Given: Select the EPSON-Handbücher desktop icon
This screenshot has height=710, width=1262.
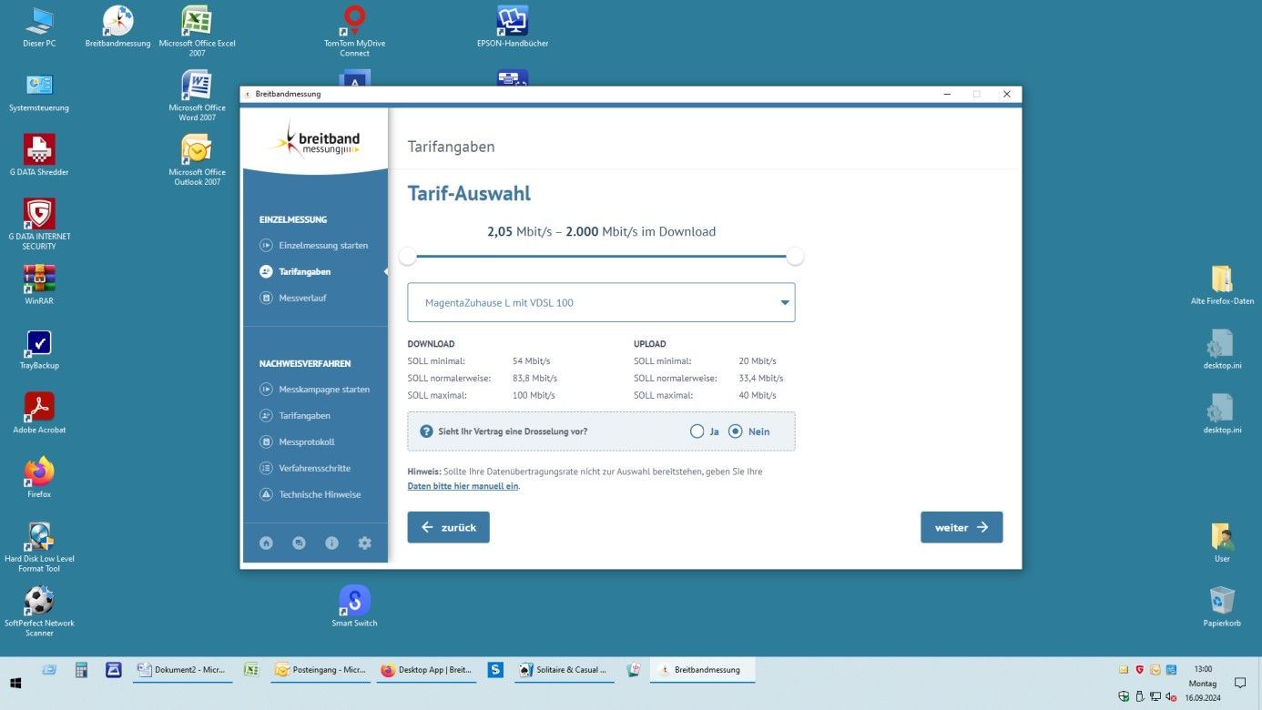Looking at the screenshot, I should 513,27.
